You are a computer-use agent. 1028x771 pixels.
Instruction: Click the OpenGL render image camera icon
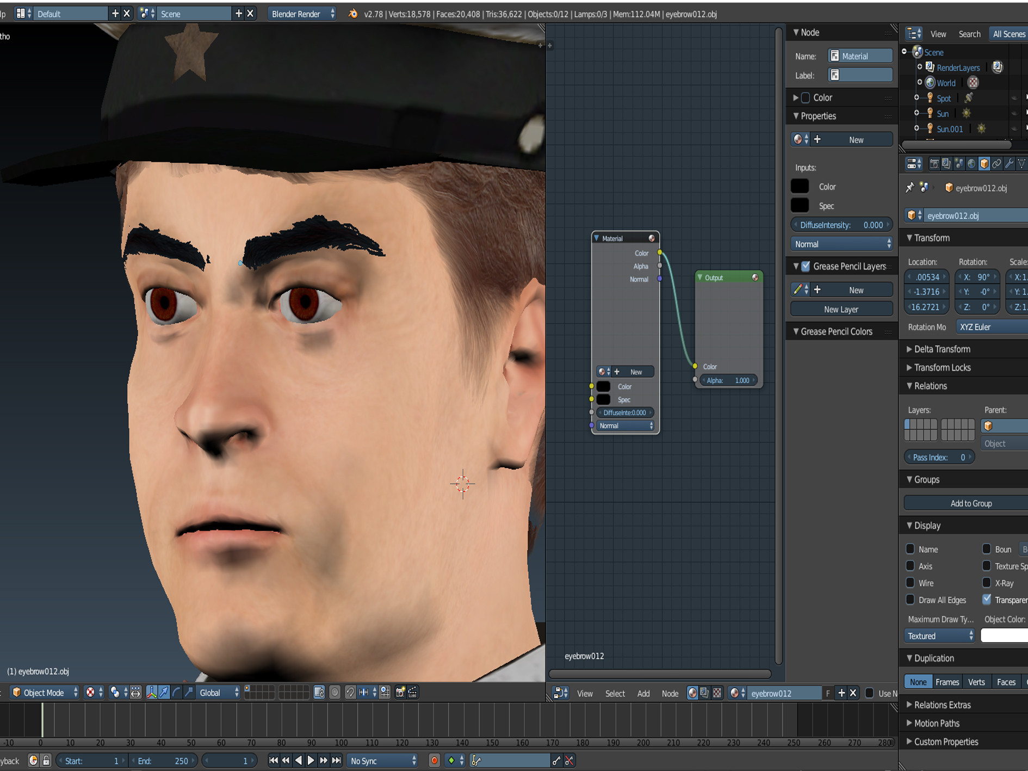click(400, 692)
